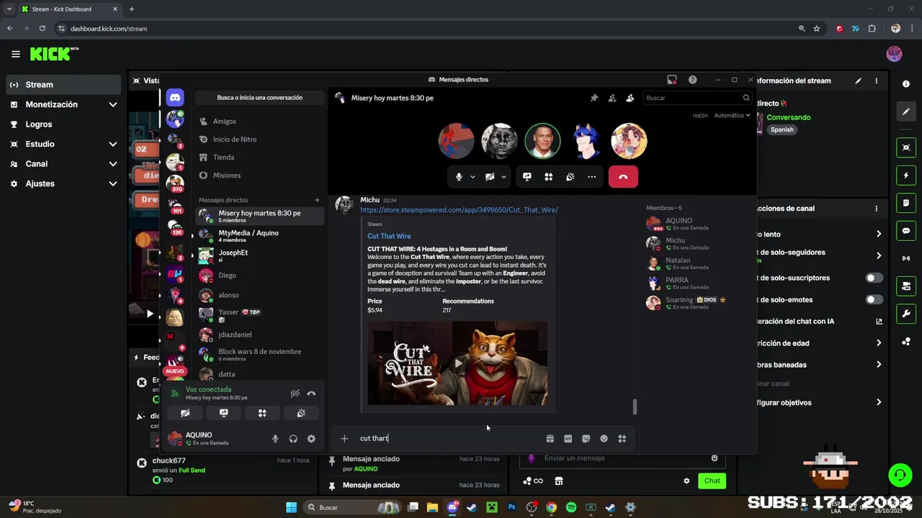Image resolution: width=922 pixels, height=518 pixels.
Task: Open Block wars 8 de noviembre group
Action: [259, 355]
